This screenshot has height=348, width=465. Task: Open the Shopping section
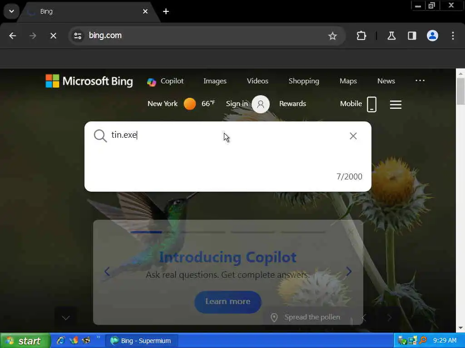coord(304,81)
